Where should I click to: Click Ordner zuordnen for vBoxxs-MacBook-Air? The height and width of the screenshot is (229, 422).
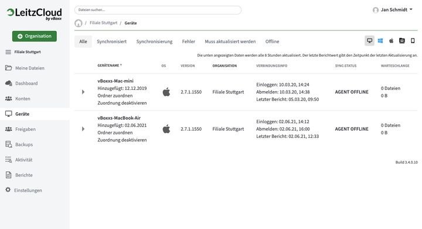pyautogui.click(x=115, y=133)
